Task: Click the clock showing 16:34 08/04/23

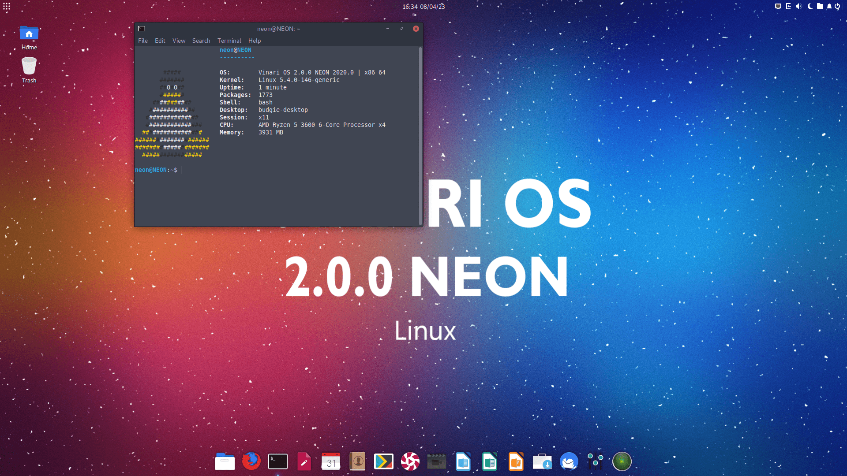Action: pos(423,7)
